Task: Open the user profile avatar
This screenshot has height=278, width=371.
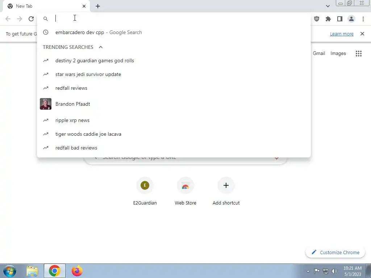Action: (x=351, y=19)
